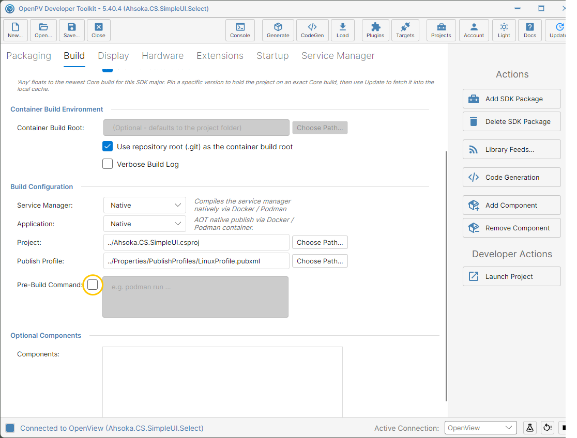The image size is (577, 438).
Task: Open the Service Manager tab
Action: coord(338,56)
